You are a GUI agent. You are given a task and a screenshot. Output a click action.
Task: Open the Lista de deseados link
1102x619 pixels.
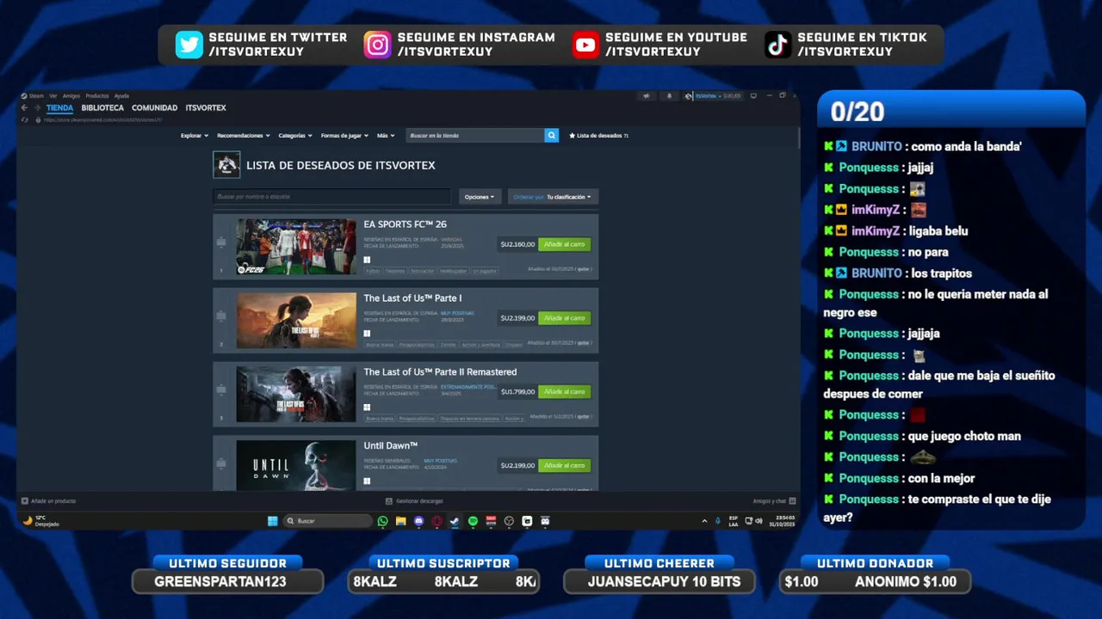point(599,135)
